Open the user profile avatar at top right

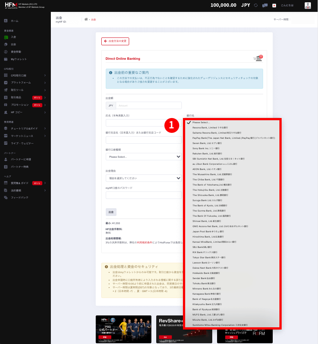click(x=308, y=5)
